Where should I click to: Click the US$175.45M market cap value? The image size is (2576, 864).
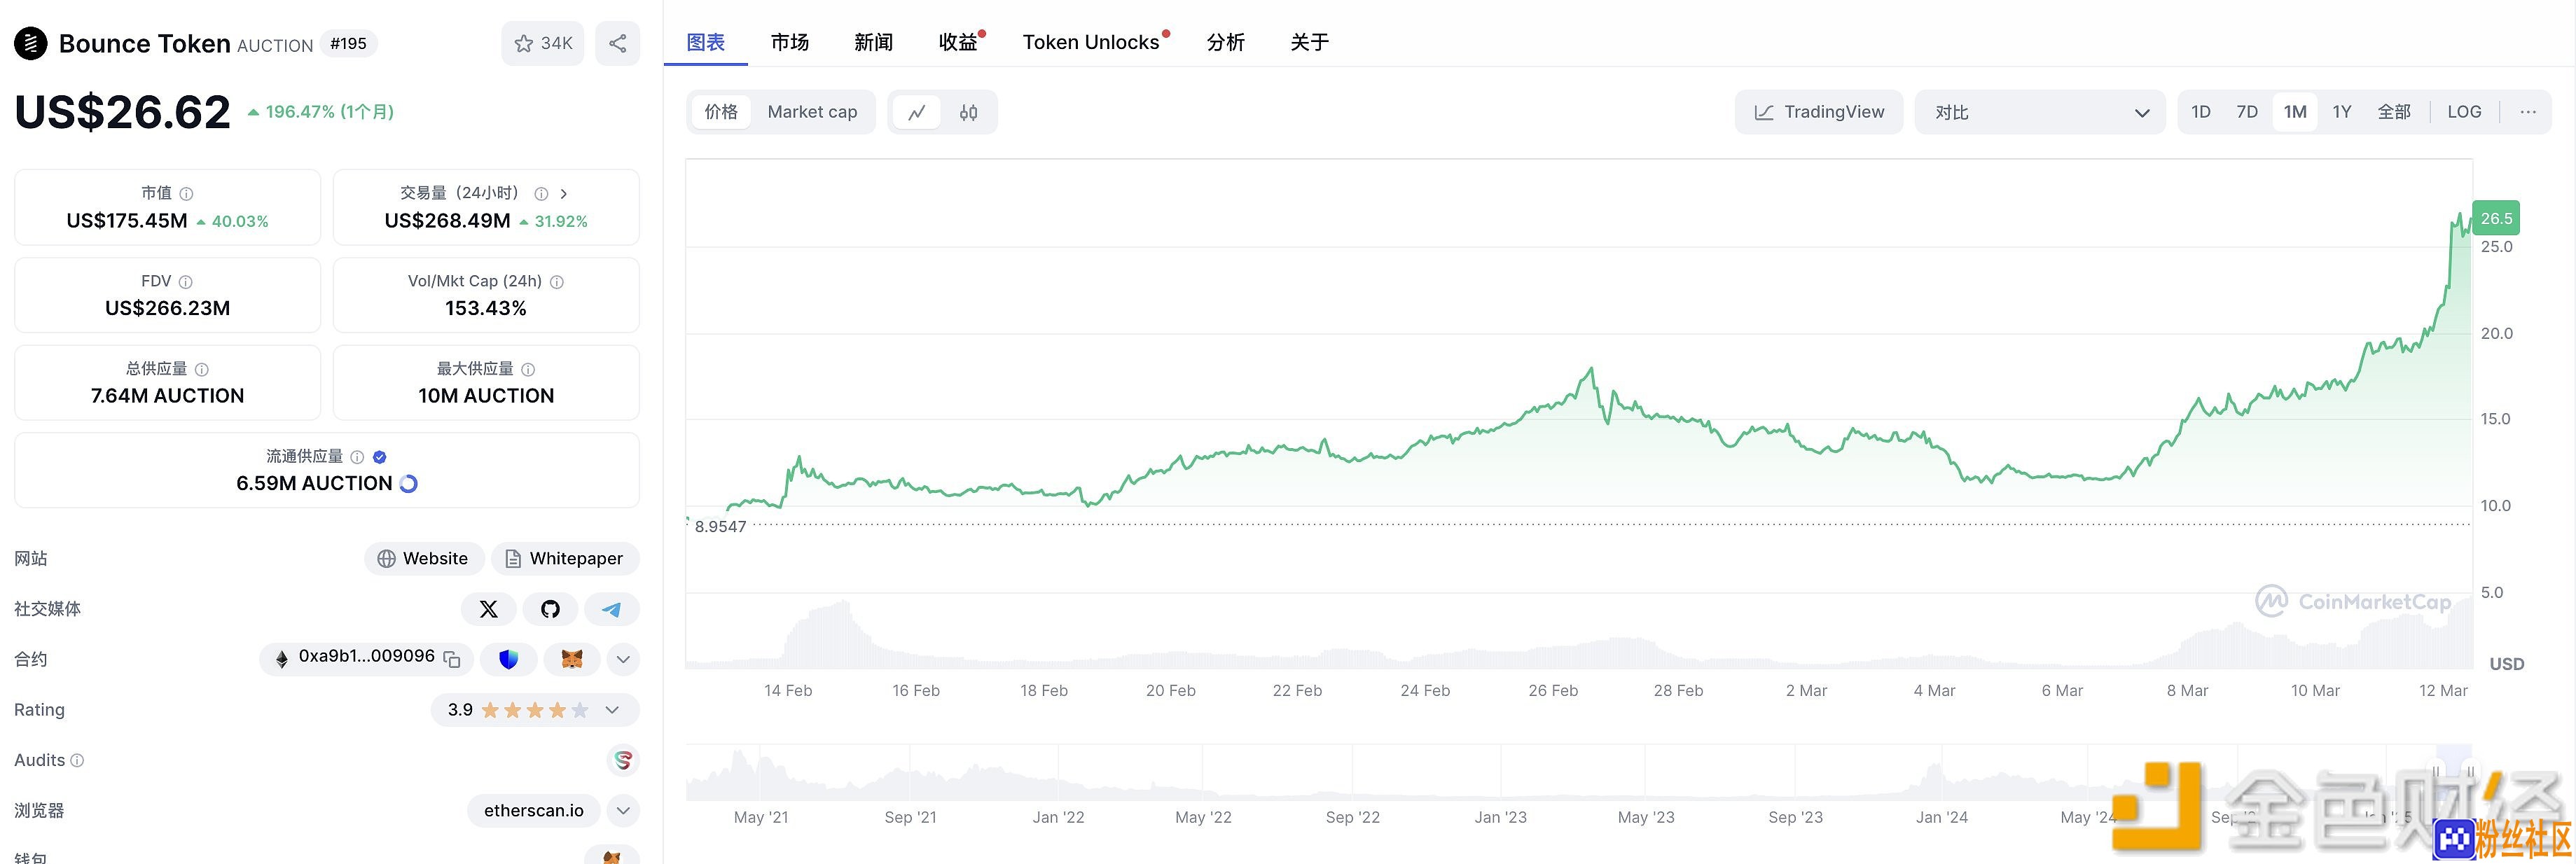pos(127,221)
